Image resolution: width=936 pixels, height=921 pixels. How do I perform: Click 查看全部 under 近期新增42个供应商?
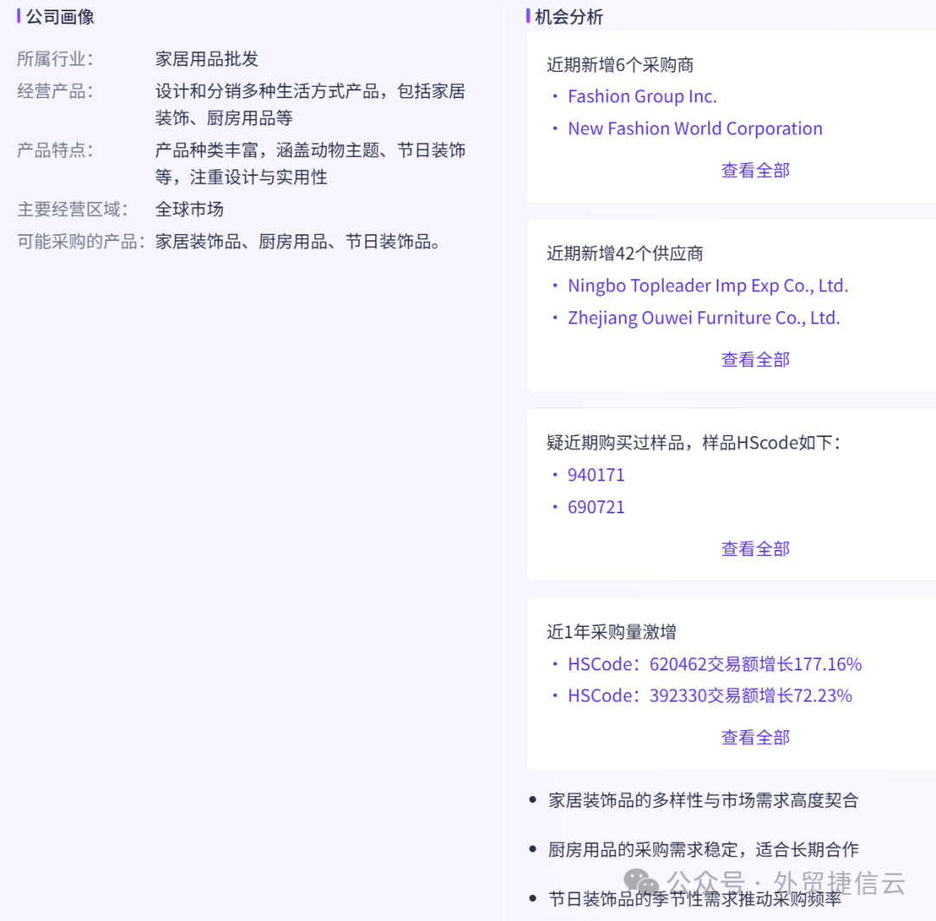pos(755,359)
